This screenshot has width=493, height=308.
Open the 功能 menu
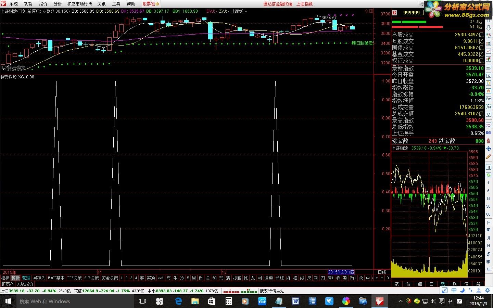point(28,4)
